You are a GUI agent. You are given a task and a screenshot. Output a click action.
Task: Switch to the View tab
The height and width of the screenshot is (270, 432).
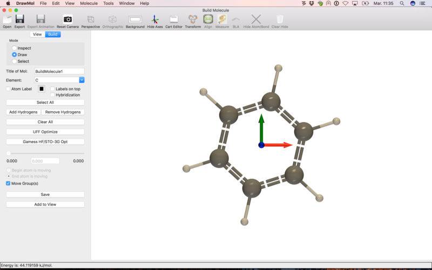click(37, 34)
